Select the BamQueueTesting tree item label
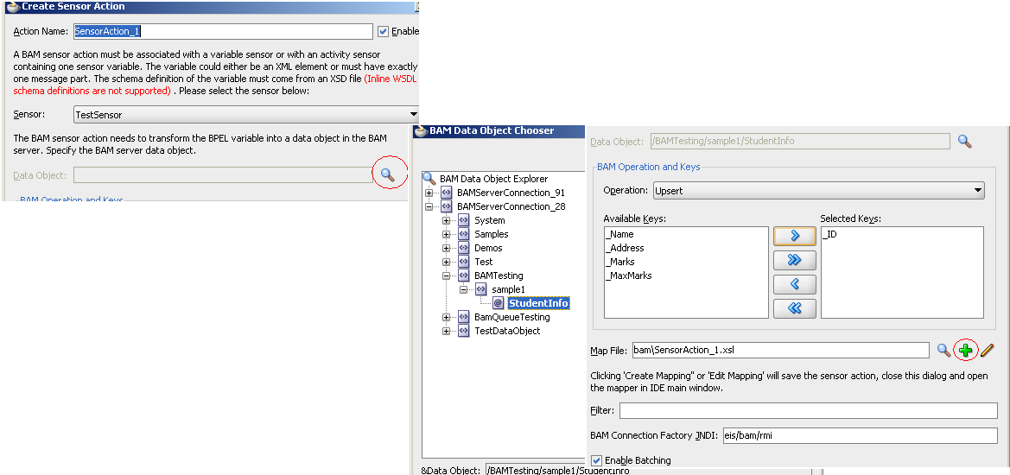The image size is (1010, 475). [x=512, y=317]
